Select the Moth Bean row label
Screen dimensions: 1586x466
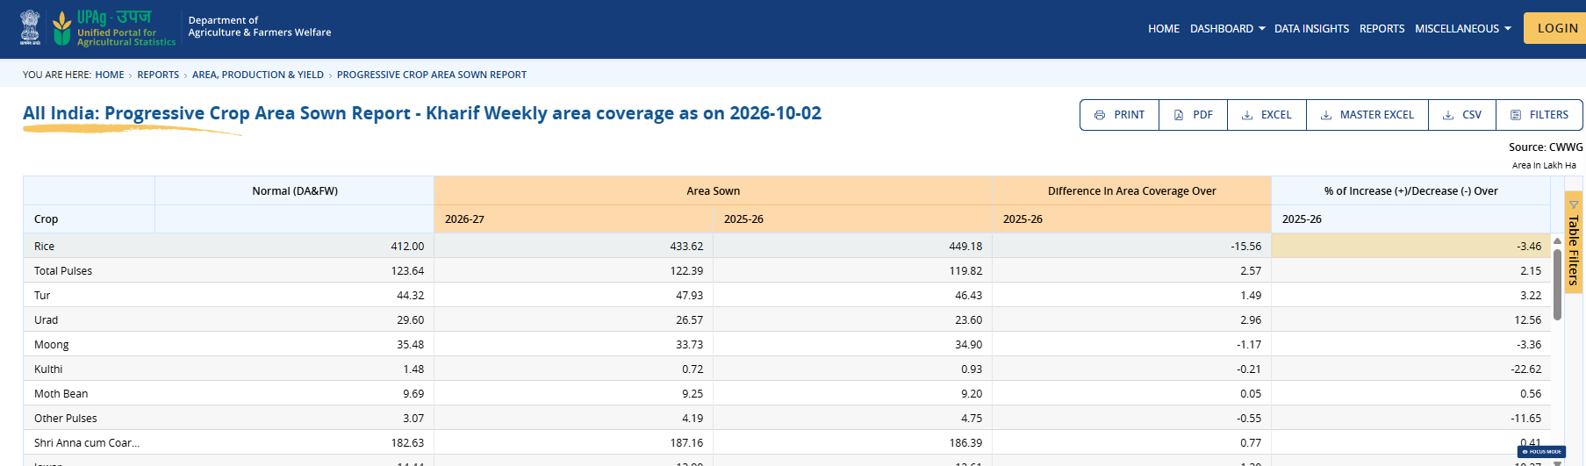[61, 394]
